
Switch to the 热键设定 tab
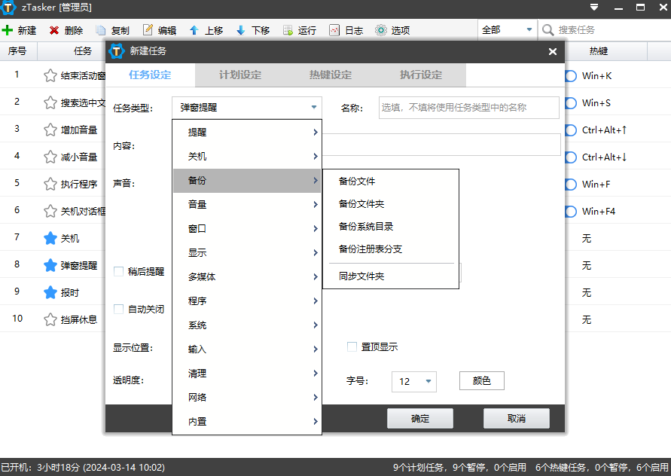tap(331, 75)
